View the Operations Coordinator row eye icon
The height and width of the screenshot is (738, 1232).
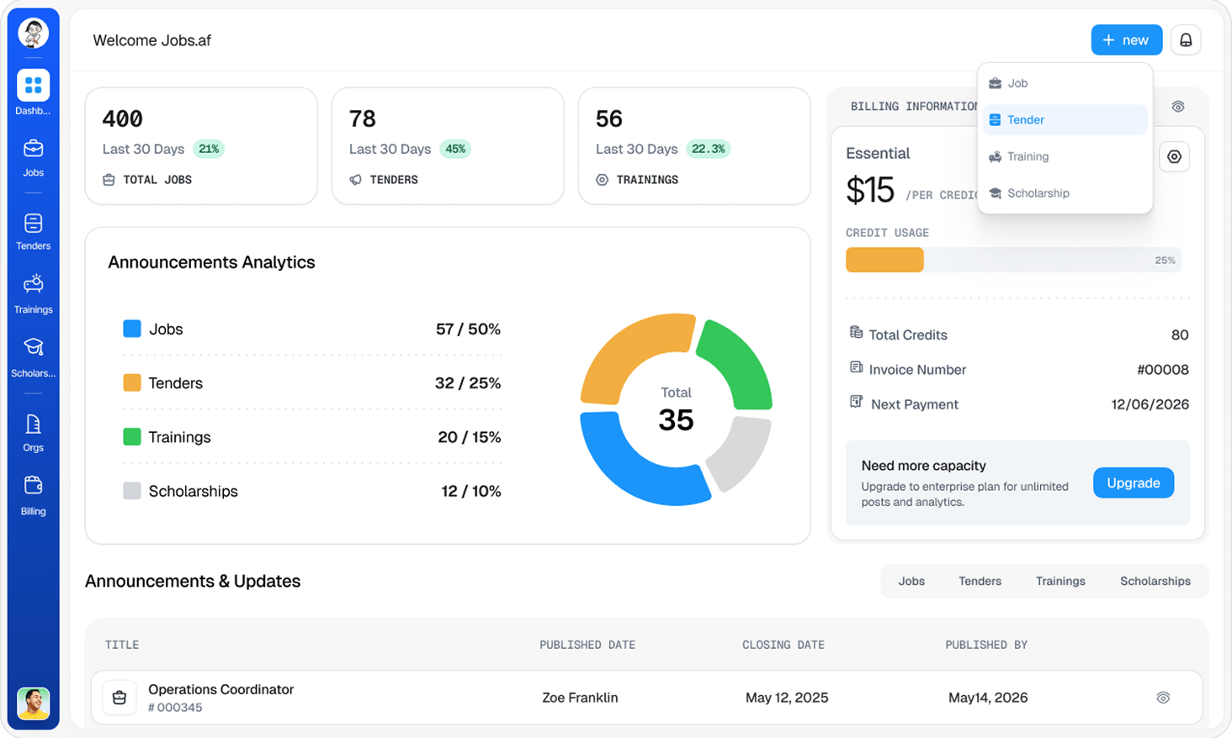(x=1163, y=698)
